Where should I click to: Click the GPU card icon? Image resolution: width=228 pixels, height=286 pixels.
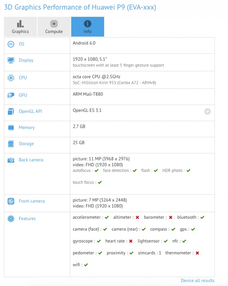[11, 95]
